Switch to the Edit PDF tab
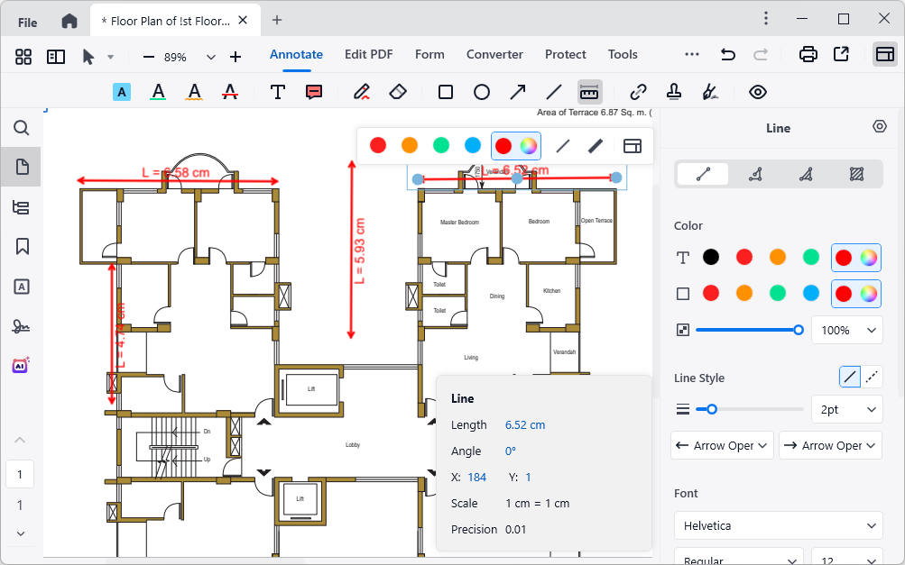 368,54
